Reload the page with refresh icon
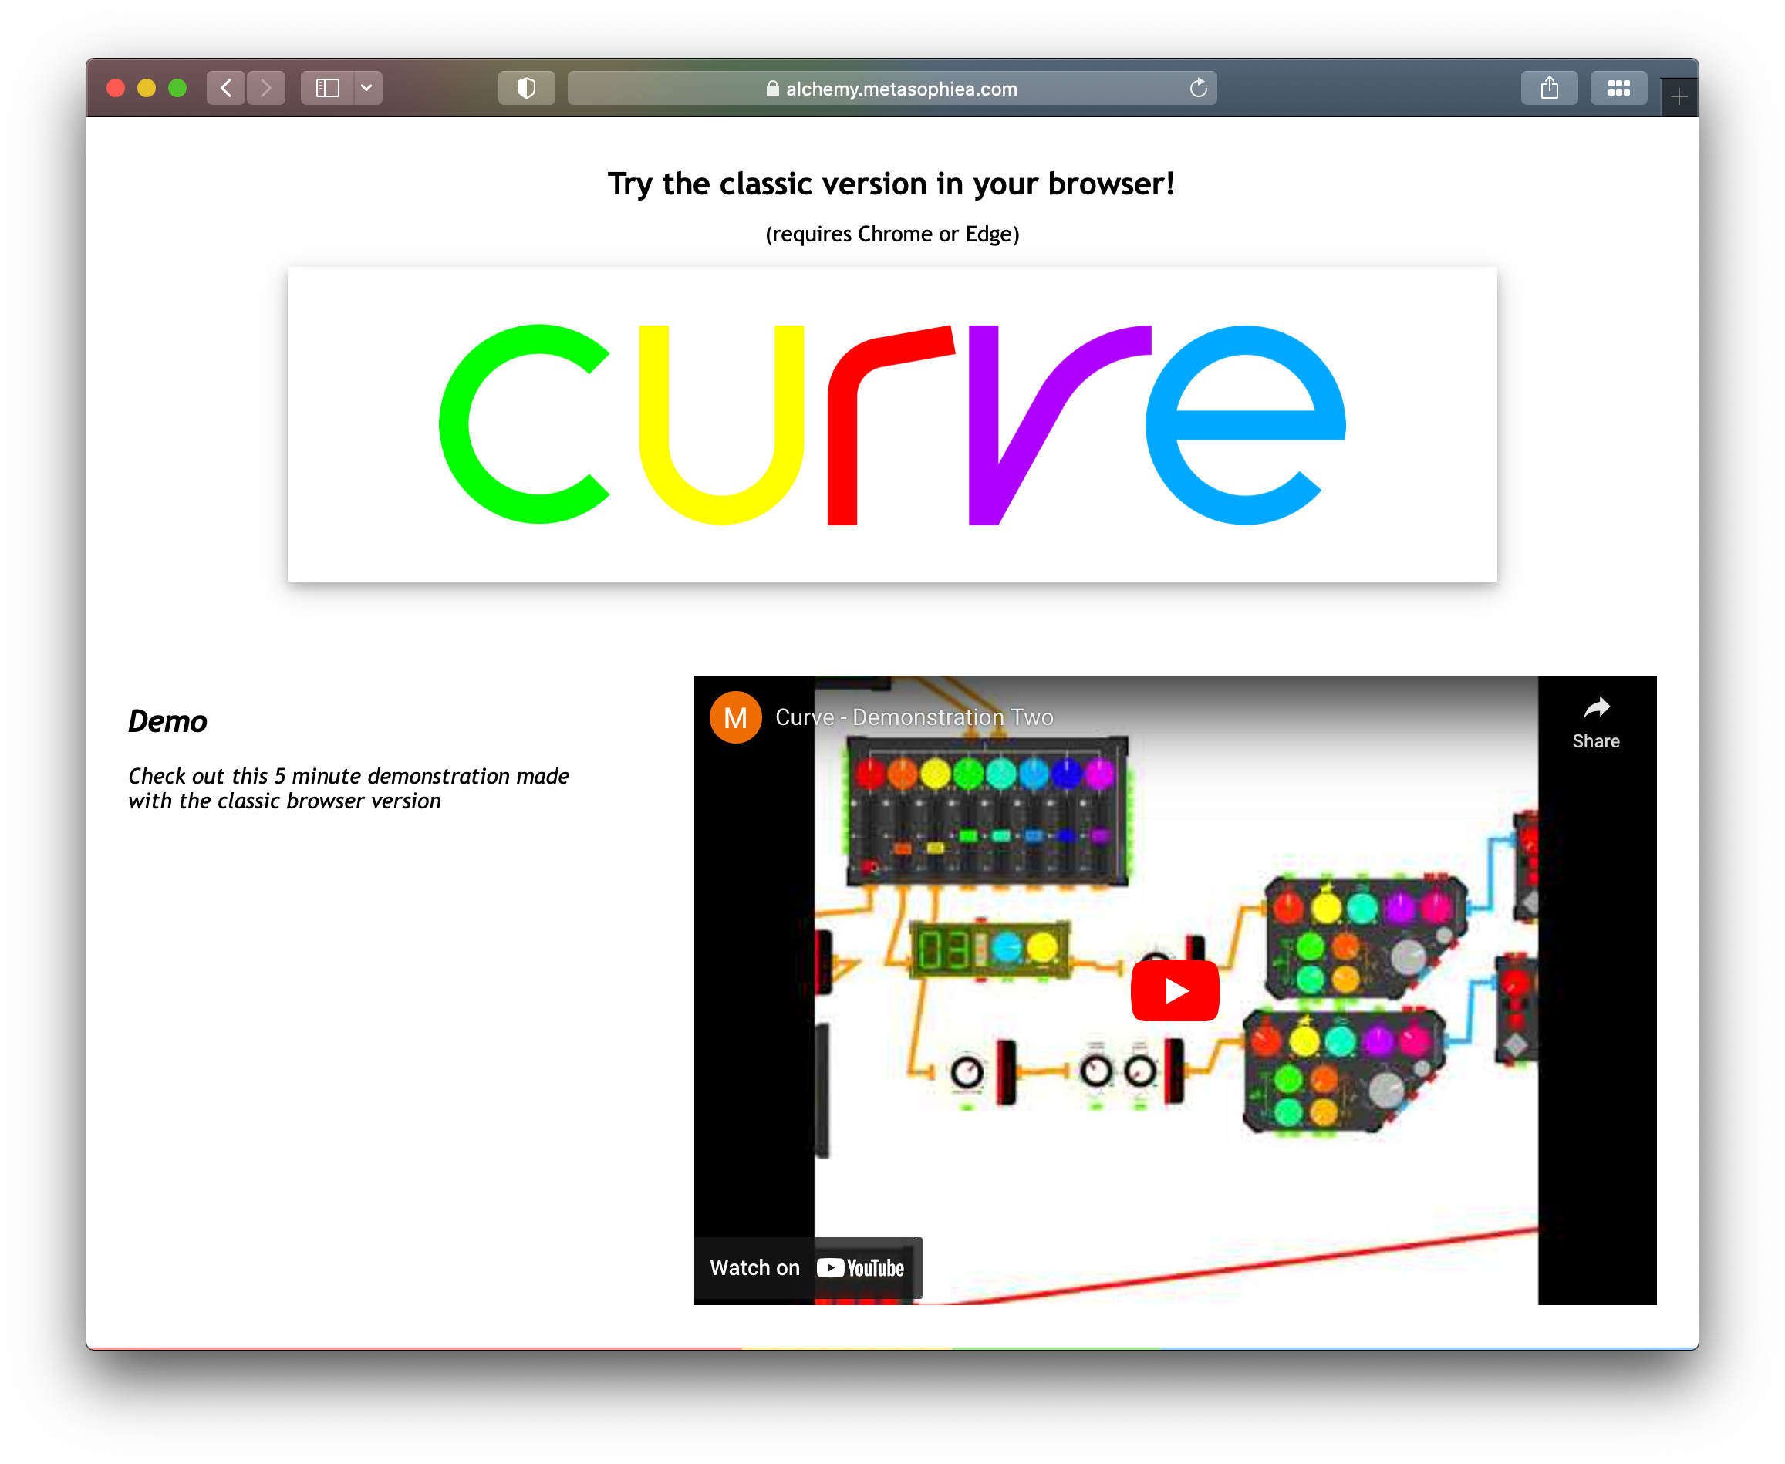 tap(1198, 88)
